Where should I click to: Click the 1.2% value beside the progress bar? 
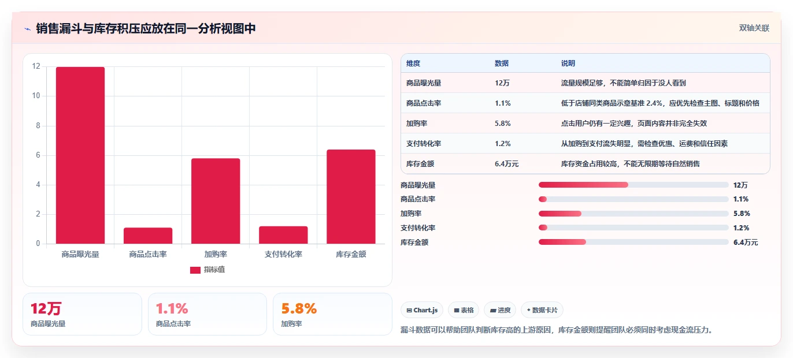click(x=742, y=228)
